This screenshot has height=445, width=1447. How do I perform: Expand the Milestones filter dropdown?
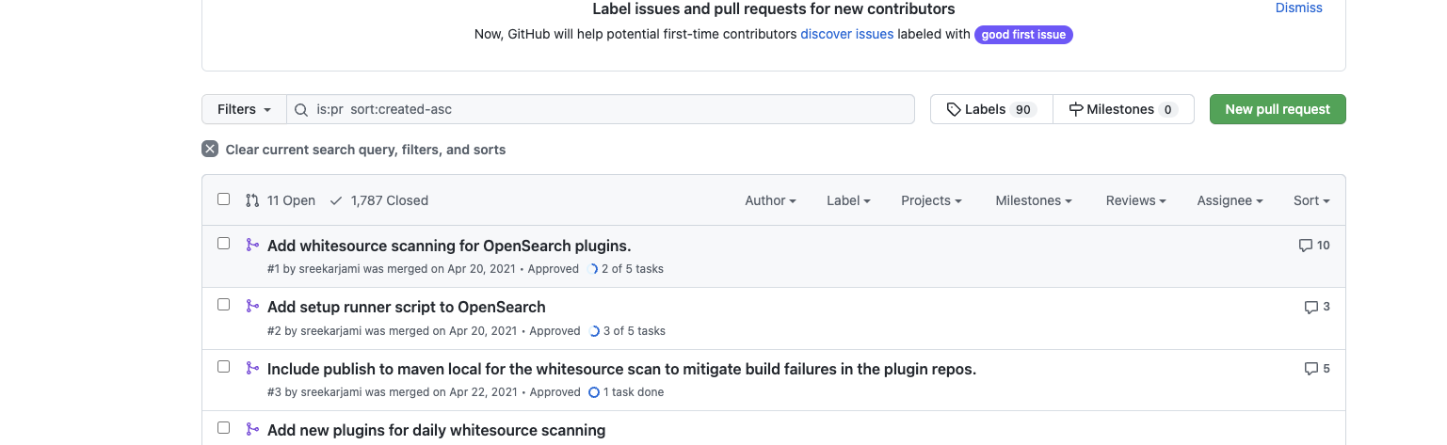pyautogui.click(x=1035, y=200)
